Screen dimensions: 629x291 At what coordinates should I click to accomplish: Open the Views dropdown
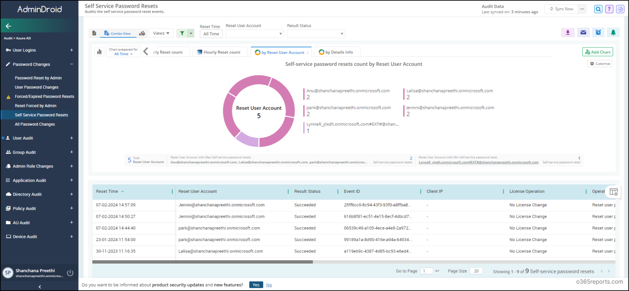click(161, 33)
